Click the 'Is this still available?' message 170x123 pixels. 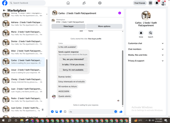pyautogui.click(x=67, y=47)
